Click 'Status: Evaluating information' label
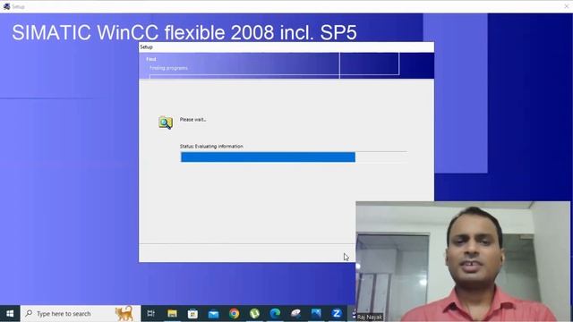The image size is (573, 322). click(x=211, y=146)
